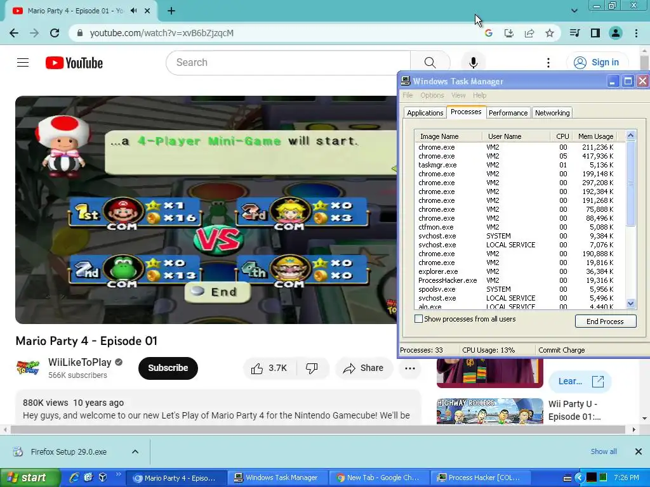Click the Task Manager vertical scrollbar thumb
The width and height of the screenshot is (650, 487).
click(x=631, y=183)
